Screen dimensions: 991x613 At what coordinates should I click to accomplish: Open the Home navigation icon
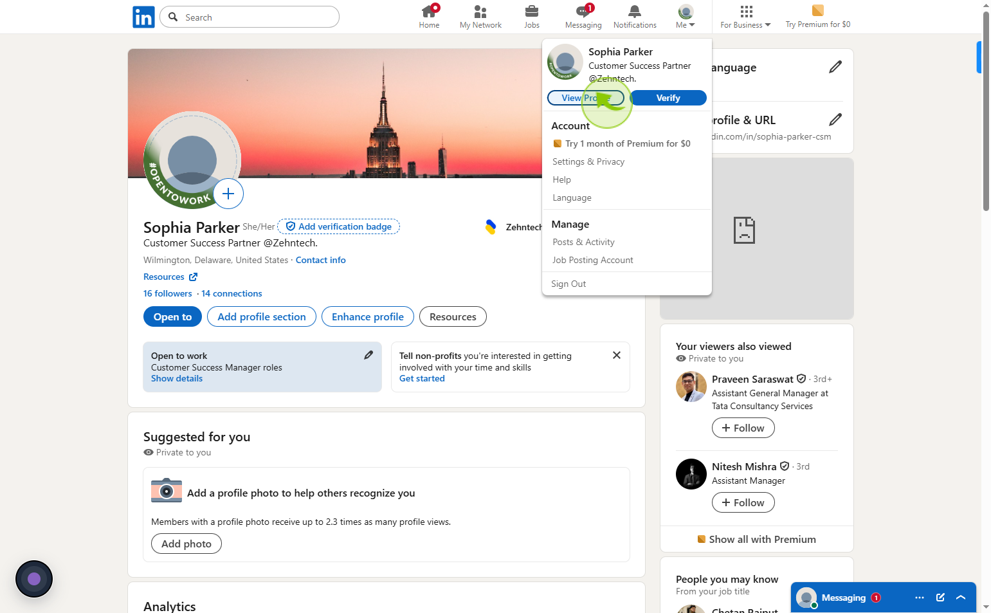coord(429,17)
